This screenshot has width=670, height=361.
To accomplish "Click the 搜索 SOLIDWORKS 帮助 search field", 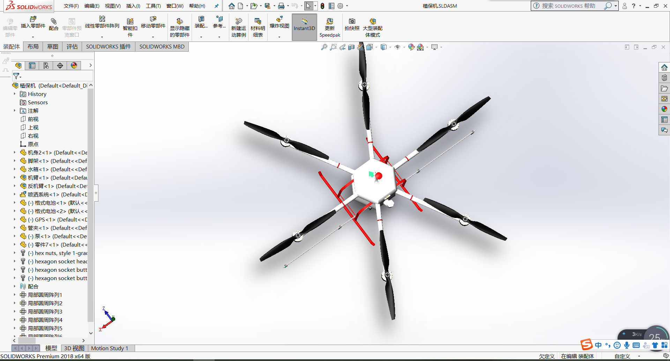I will (569, 6).
